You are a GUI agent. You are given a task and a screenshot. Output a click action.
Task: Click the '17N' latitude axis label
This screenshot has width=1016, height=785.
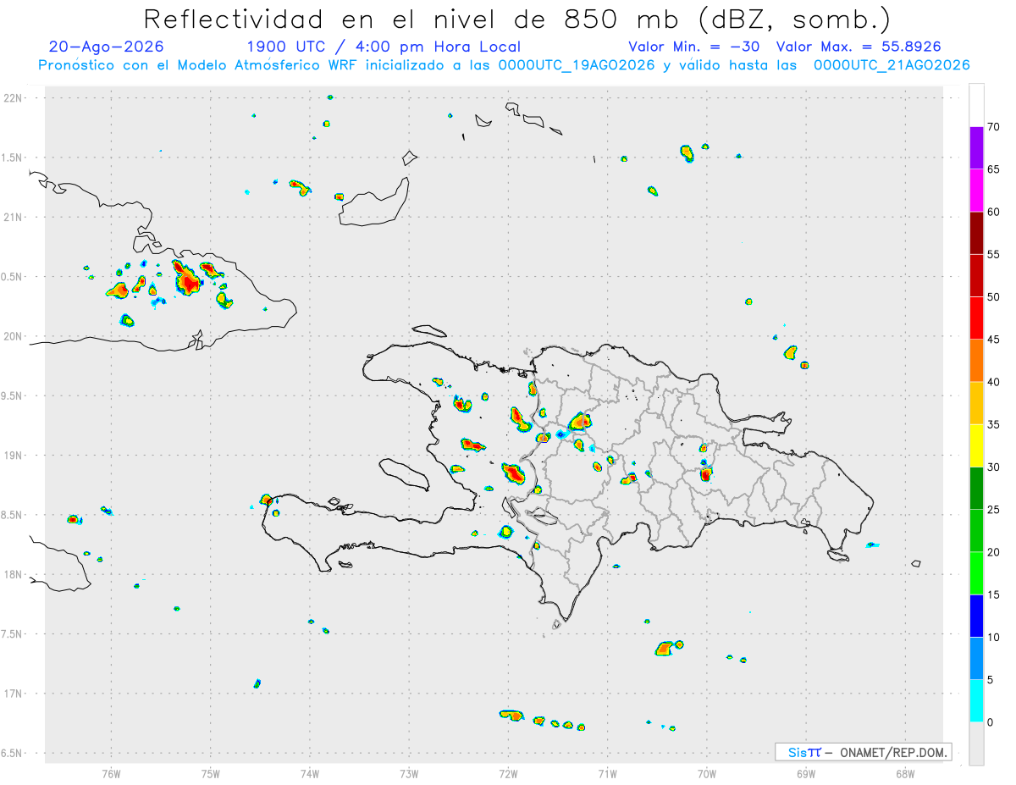point(14,694)
